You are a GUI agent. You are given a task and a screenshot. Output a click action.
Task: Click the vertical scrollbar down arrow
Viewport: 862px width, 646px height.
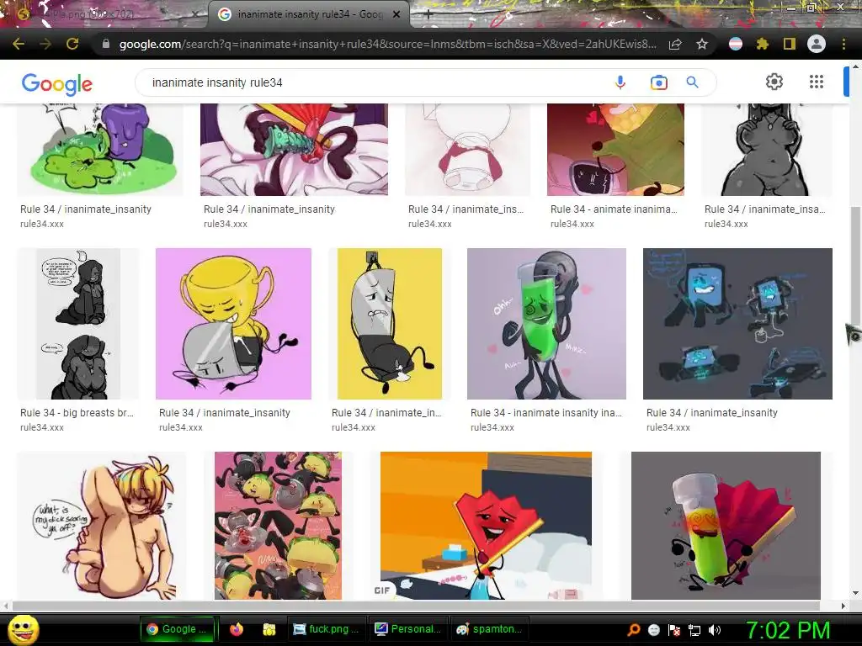[x=856, y=594]
